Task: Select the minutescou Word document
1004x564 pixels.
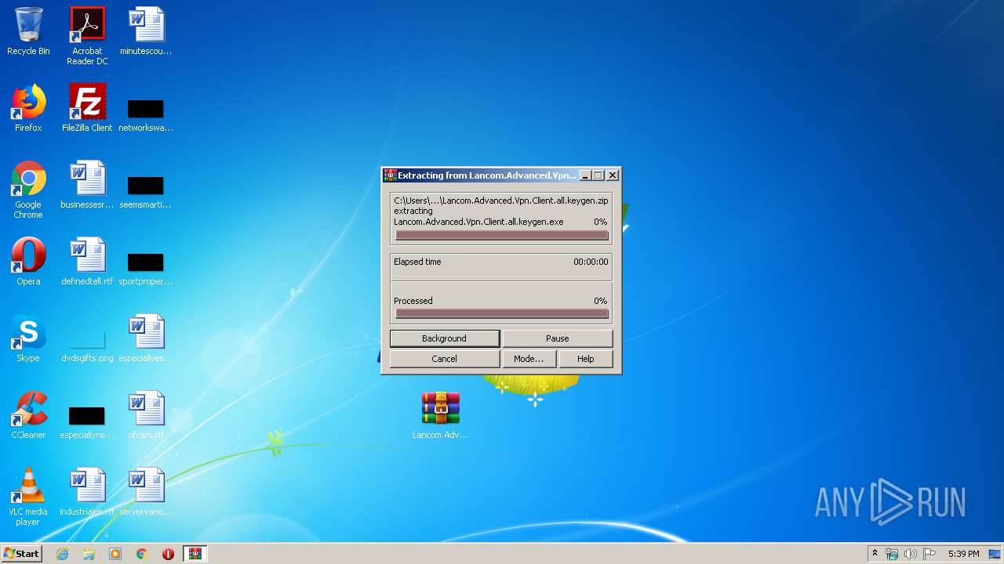Action: click(x=146, y=32)
